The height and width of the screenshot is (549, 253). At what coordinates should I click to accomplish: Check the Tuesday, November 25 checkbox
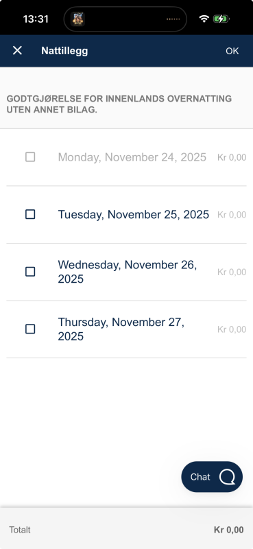coord(30,214)
